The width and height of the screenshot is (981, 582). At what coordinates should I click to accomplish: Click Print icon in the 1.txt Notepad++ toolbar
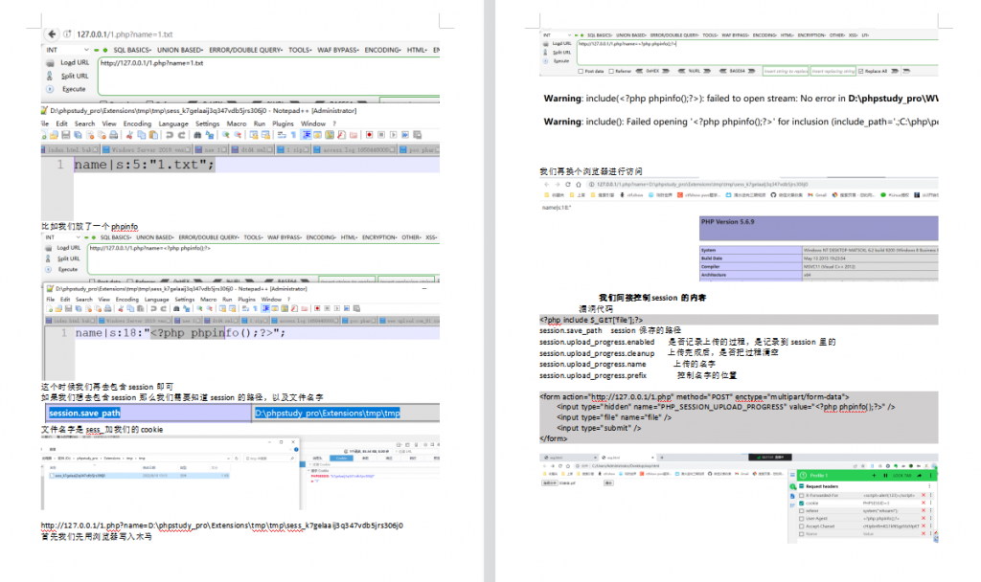click(x=113, y=135)
